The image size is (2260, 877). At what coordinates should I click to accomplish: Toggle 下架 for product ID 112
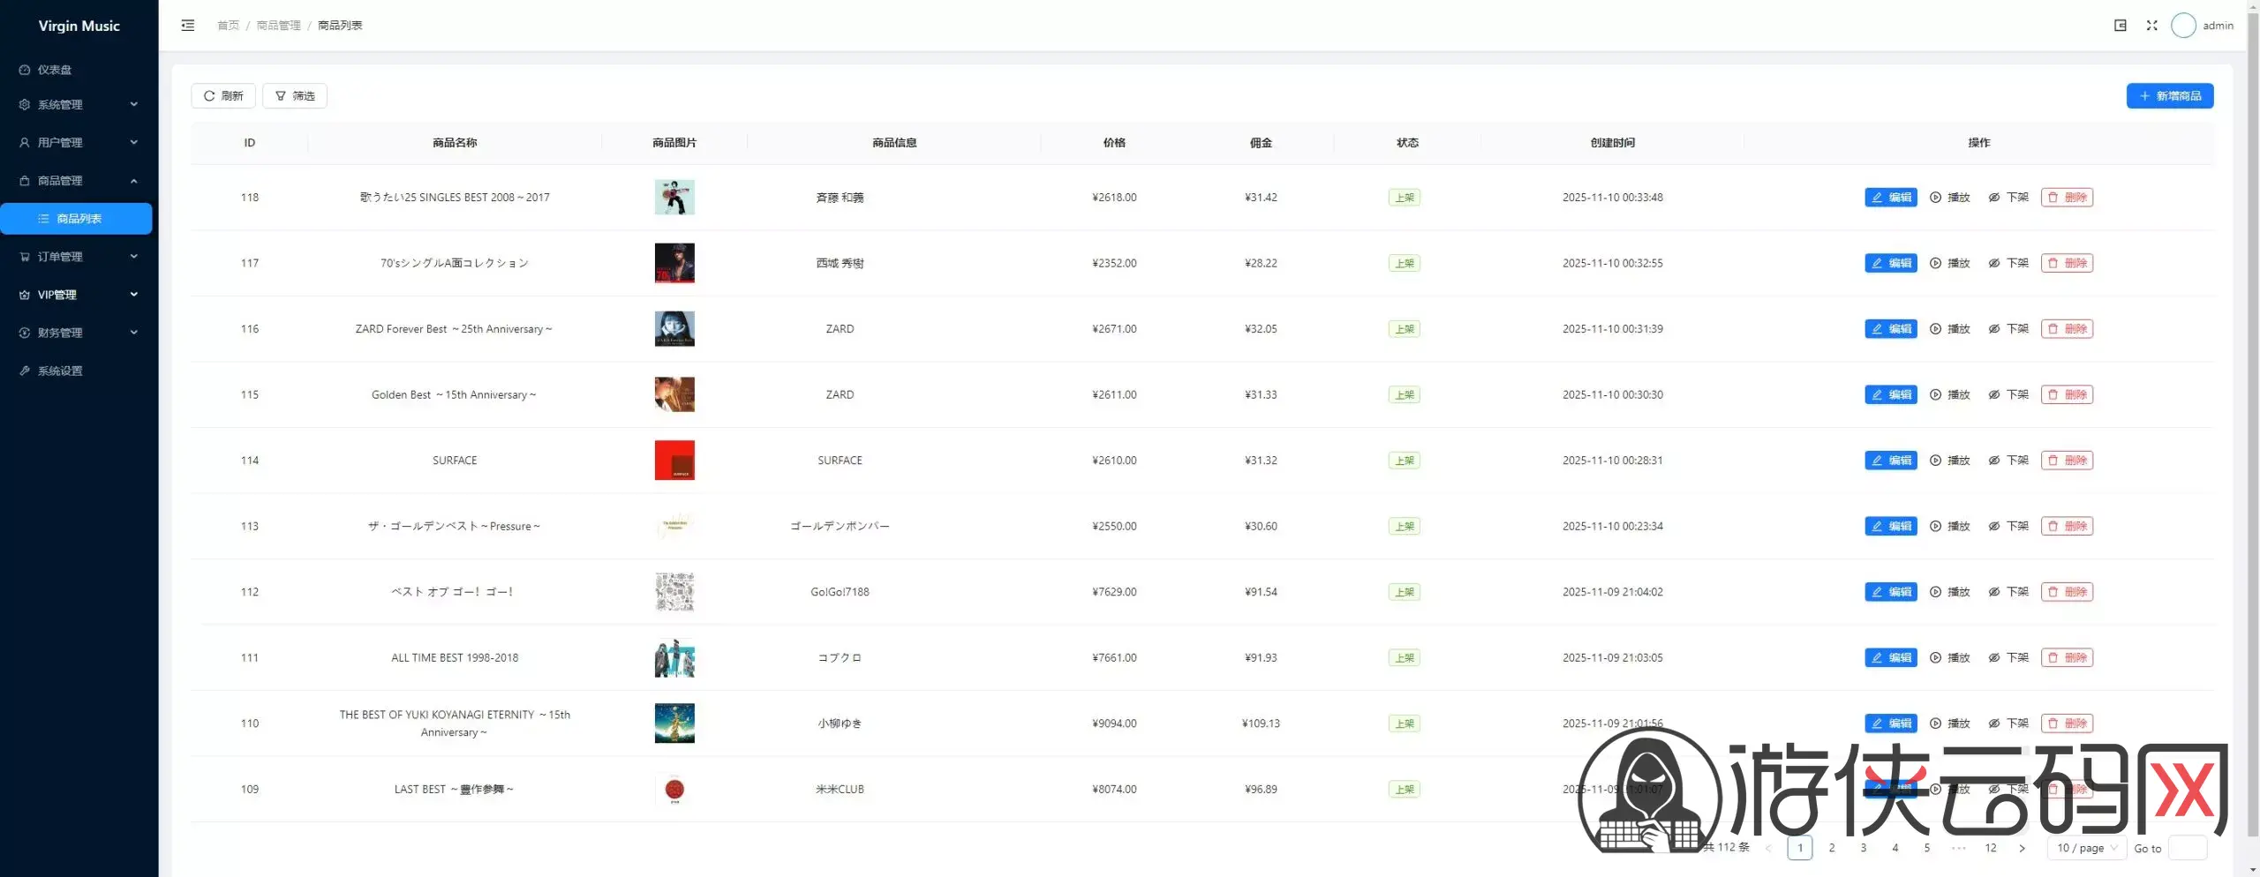2008,592
